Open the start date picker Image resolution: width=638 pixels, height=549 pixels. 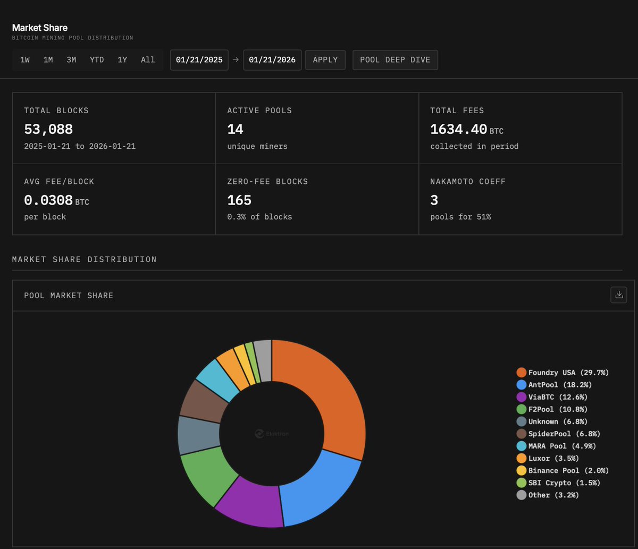tap(199, 60)
